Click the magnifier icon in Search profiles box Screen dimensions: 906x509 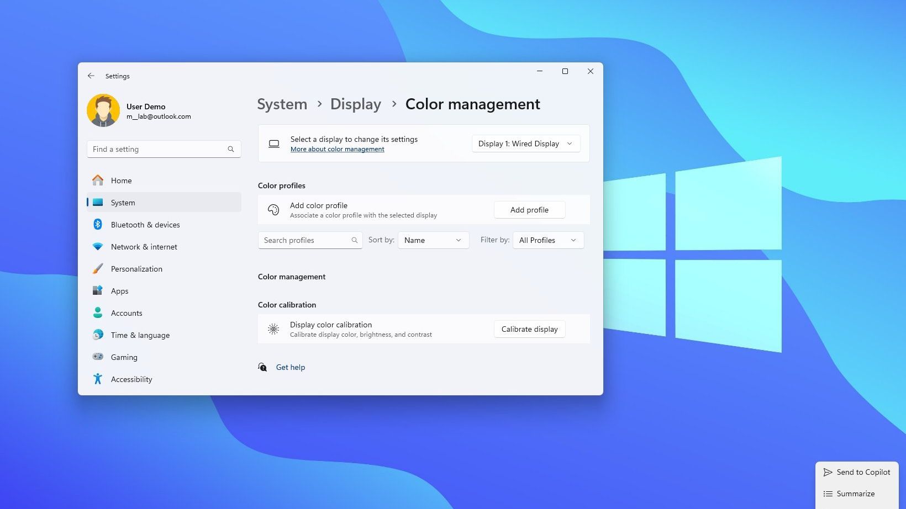click(355, 240)
